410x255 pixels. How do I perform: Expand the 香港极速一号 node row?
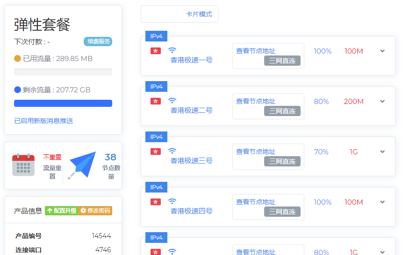pyautogui.click(x=382, y=51)
